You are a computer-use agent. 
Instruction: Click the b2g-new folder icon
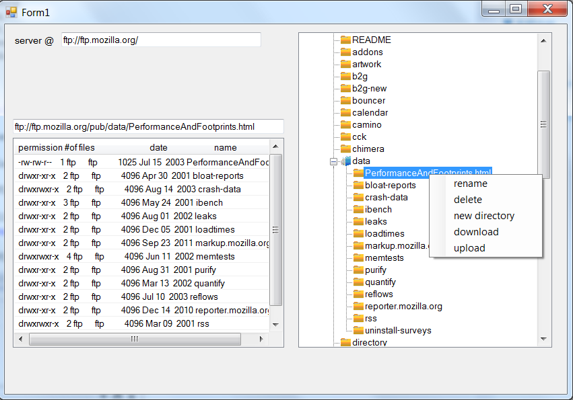(x=345, y=88)
